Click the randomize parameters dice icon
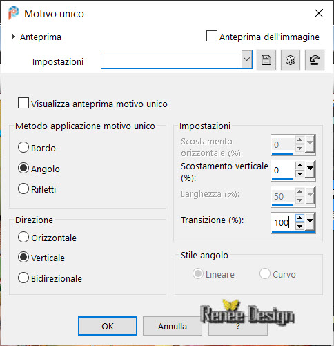This screenshot has height=346, width=334. pos(291,60)
